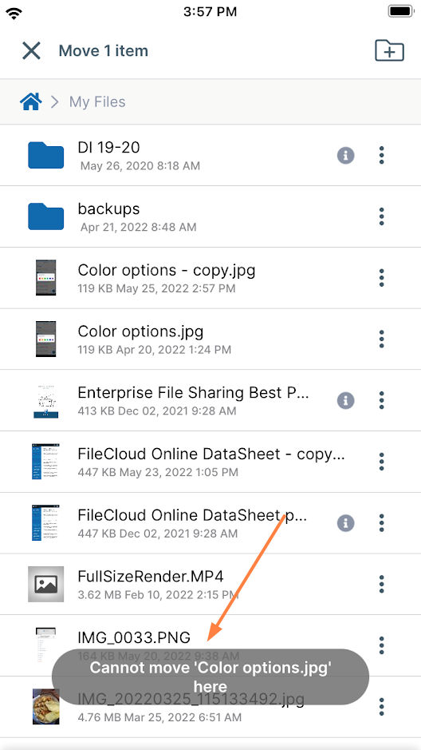Open three-dot menu for Color options.jpg
Viewport: 421px width, 750px height.
click(x=381, y=339)
